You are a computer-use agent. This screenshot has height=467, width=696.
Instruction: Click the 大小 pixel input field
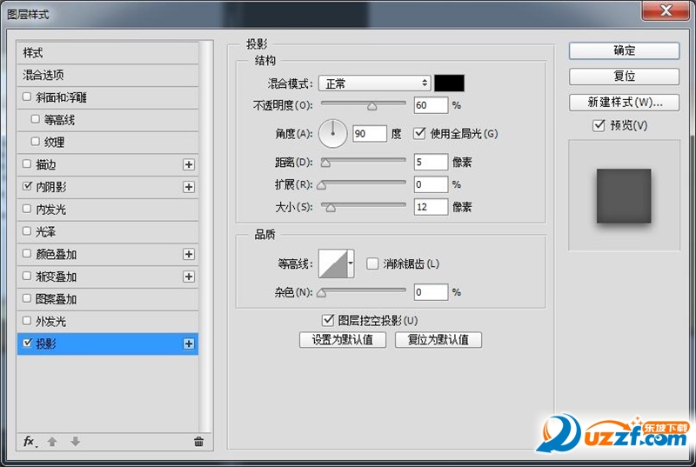[x=431, y=207]
